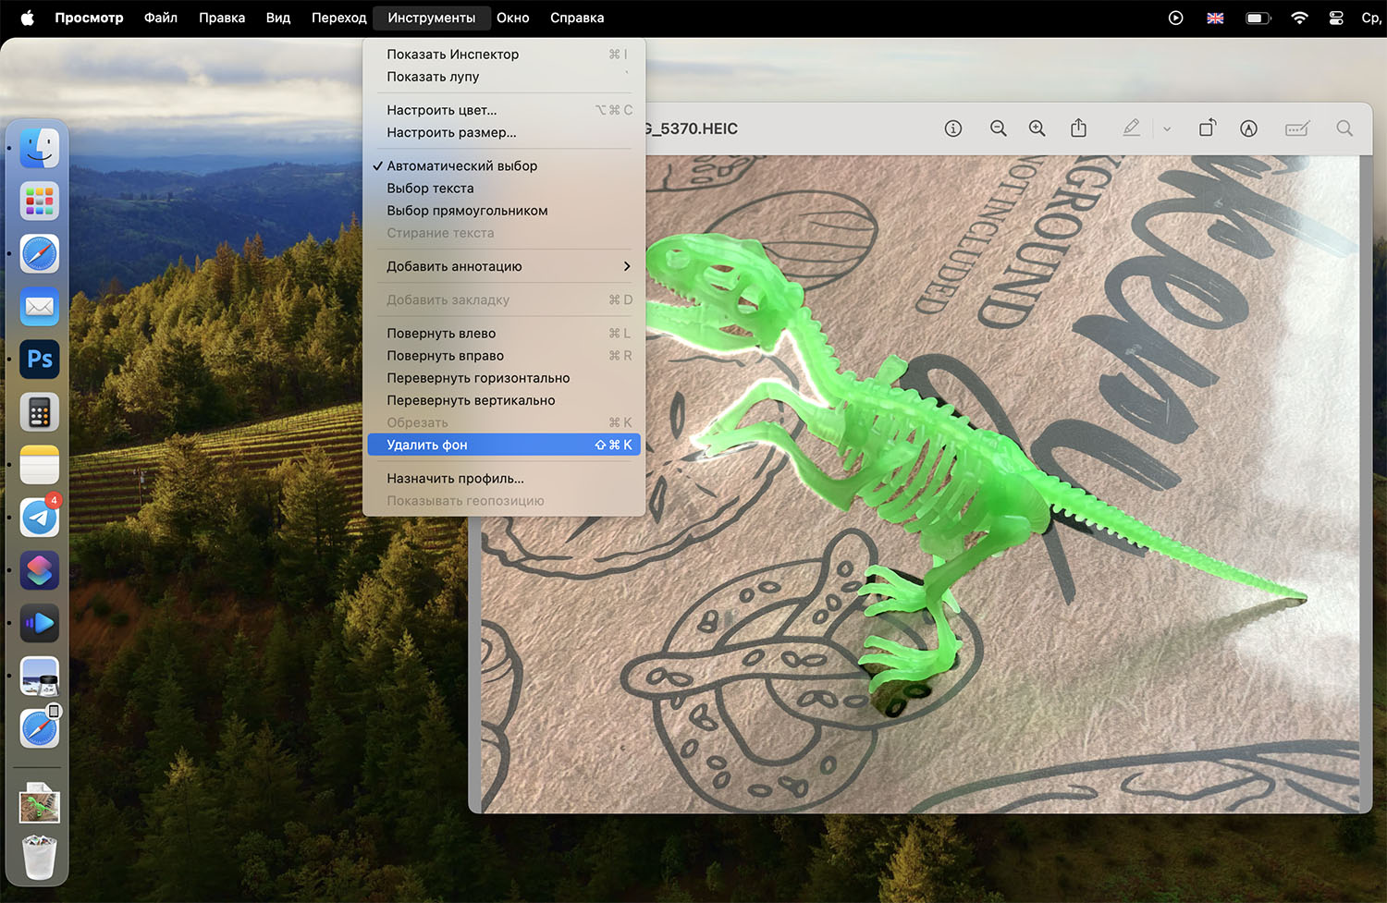Select Выбор текста selection mode
Viewport: 1387px width, 903px height.
coord(430,189)
